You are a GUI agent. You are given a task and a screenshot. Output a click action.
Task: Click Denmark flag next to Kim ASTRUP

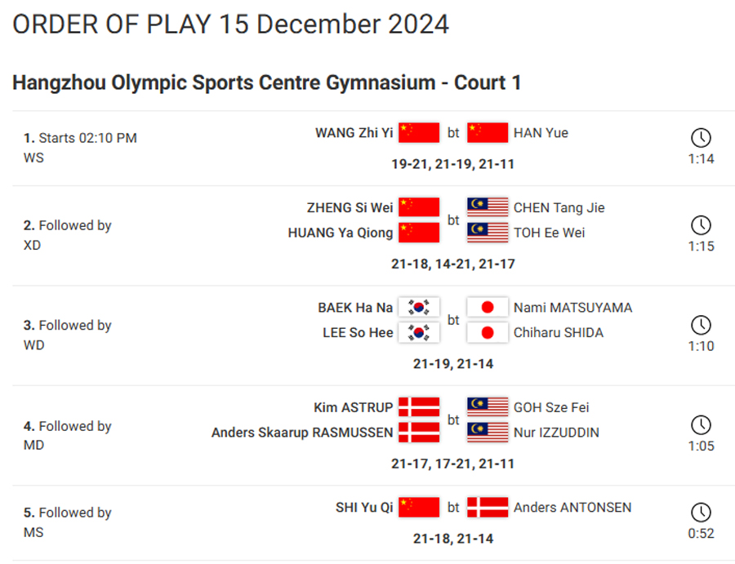point(419,407)
